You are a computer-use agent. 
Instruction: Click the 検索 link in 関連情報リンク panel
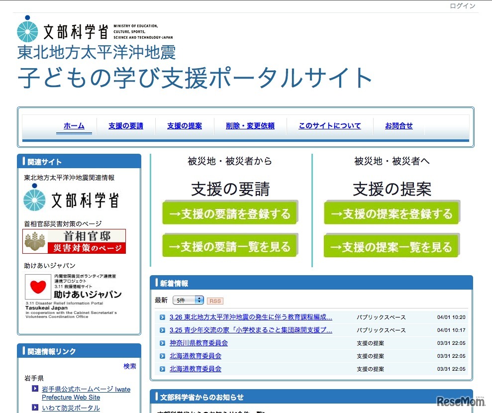(x=130, y=366)
